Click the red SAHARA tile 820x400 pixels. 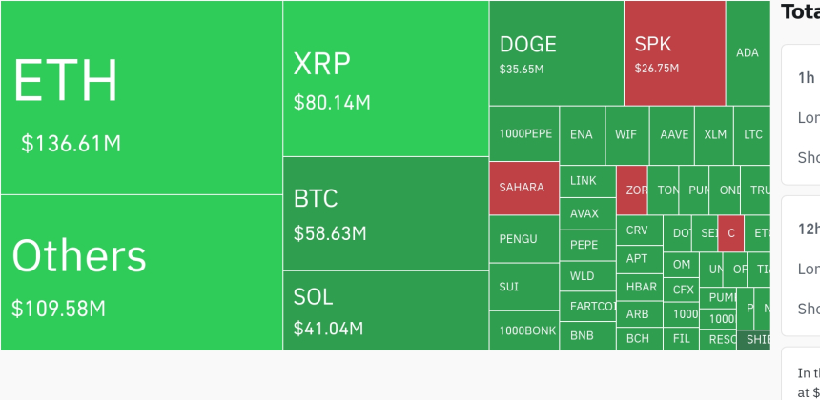523,188
